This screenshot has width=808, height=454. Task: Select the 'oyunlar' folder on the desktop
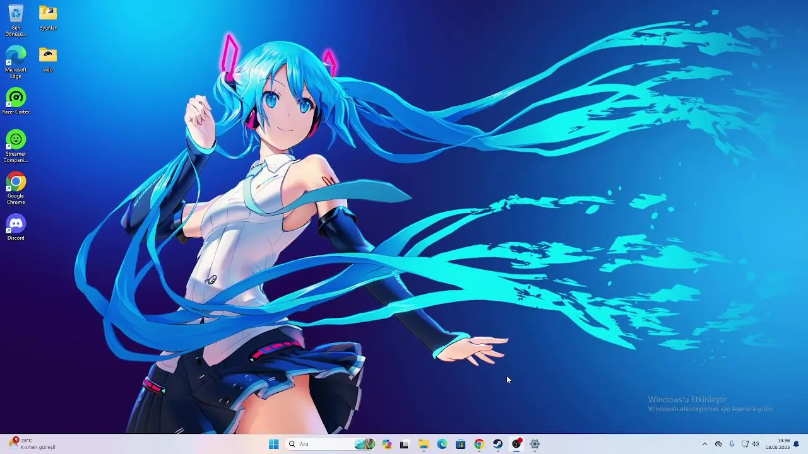tap(48, 17)
